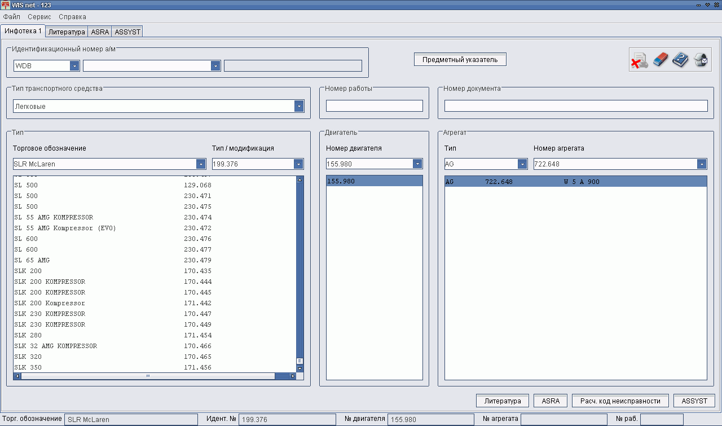Open the 'Файл' menu
722x426 pixels.
click(x=12, y=17)
